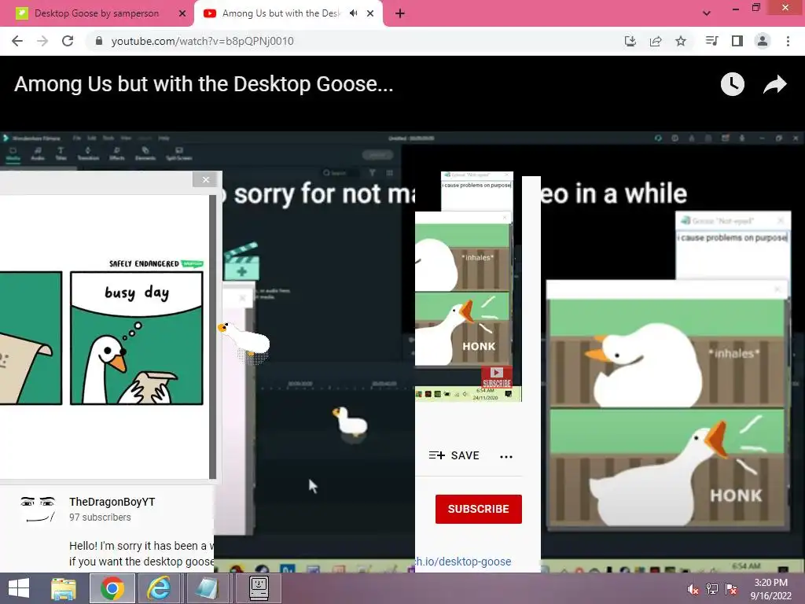Open the Macintosh-face taskbar app
Image resolution: width=805 pixels, height=604 pixels.
(258, 588)
